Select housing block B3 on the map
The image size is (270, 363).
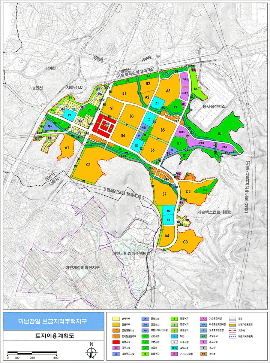tap(132, 116)
